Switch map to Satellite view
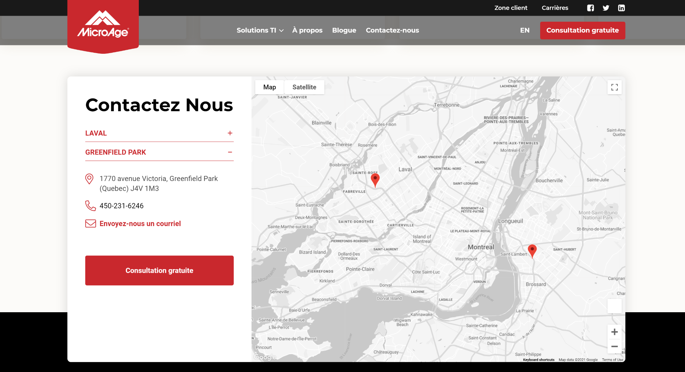The image size is (685, 372). [304, 87]
